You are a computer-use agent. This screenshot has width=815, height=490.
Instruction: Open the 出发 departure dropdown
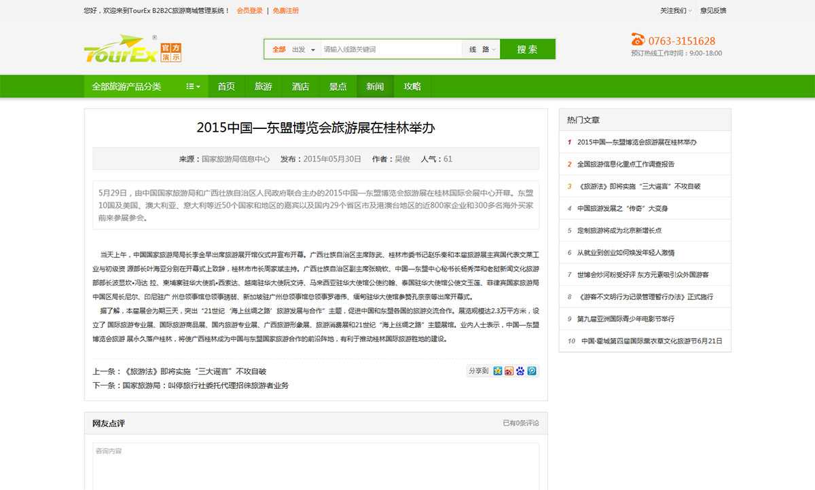(304, 50)
